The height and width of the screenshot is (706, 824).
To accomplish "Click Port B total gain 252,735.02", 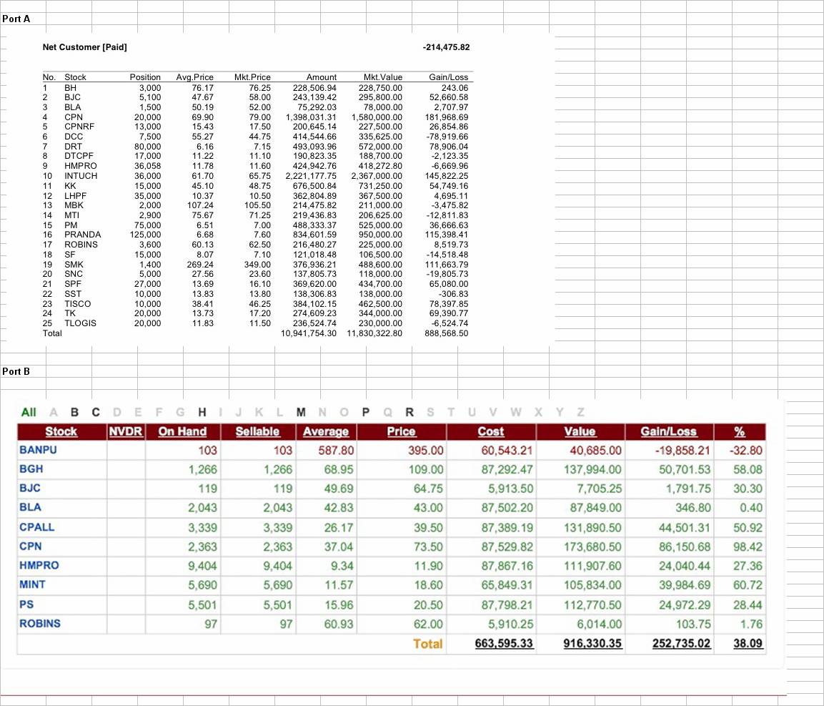I will (682, 643).
